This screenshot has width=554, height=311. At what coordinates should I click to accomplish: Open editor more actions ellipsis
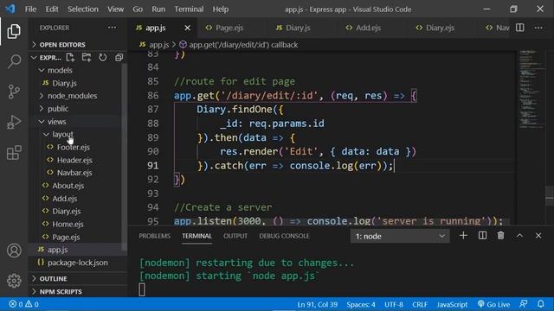[x=538, y=28]
